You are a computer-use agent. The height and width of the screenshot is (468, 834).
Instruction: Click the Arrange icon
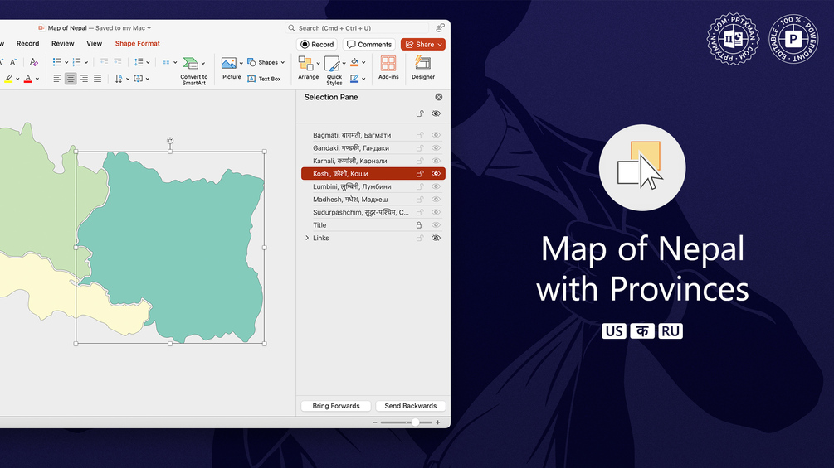click(306, 63)
